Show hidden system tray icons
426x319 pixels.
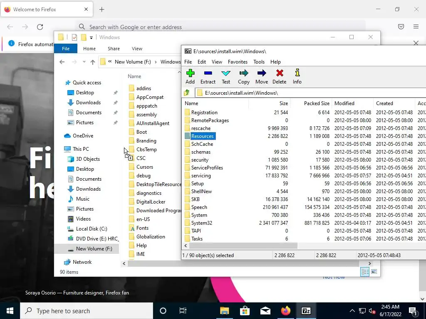[352, 311]
